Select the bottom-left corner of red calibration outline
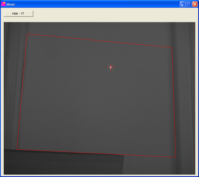The width and height of the screenshot is (199, 177). click(x=17, y=149)
